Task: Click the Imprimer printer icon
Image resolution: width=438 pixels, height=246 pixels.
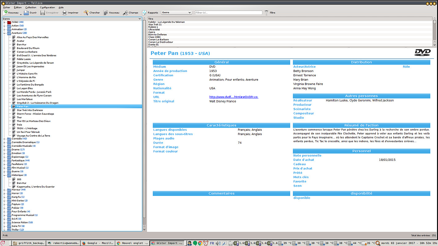Action: click(65, 13)
